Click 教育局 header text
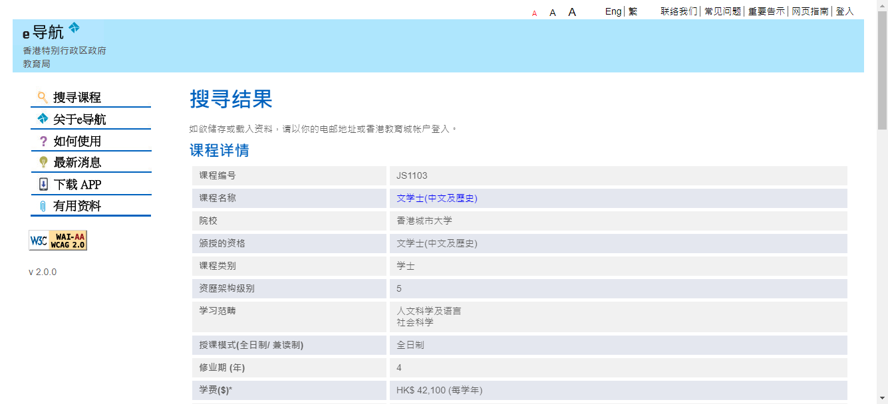The image size is (888, 404). coord(37,64)
